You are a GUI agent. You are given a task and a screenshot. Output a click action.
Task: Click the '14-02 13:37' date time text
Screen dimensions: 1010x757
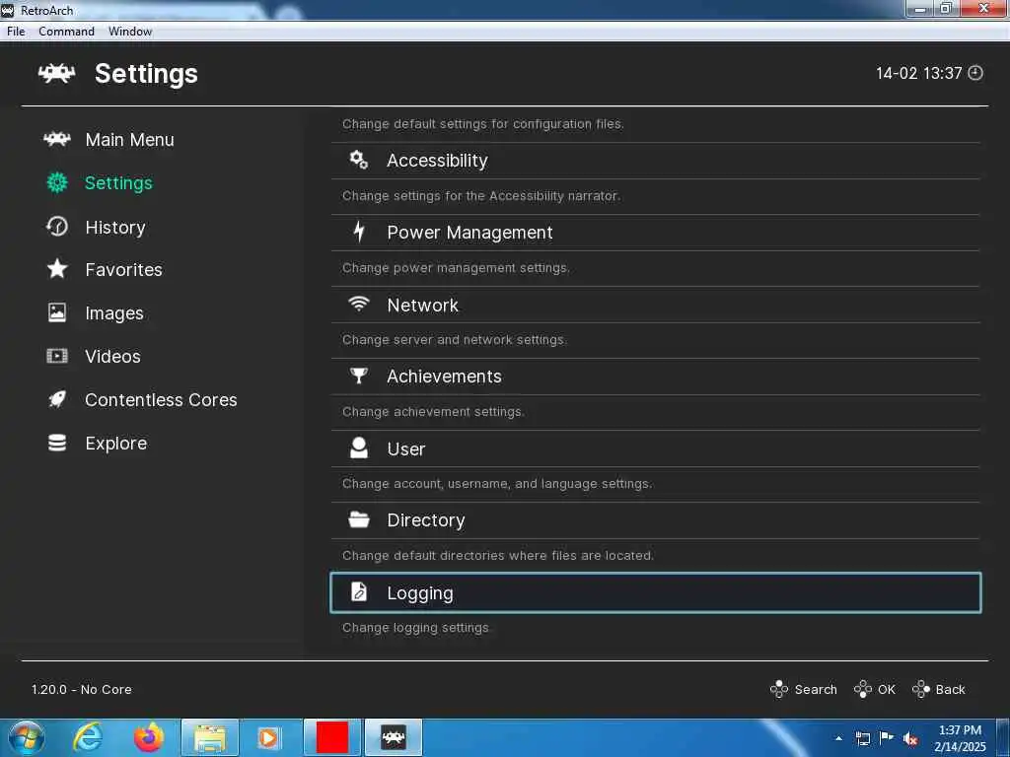coord(918,73)
